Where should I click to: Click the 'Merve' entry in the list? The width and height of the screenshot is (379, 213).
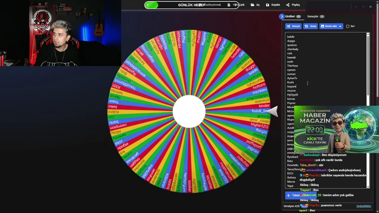291,182
